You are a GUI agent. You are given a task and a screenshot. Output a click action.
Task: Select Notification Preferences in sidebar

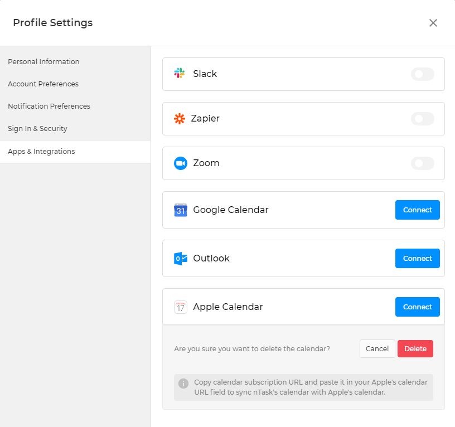click(49, 106)
